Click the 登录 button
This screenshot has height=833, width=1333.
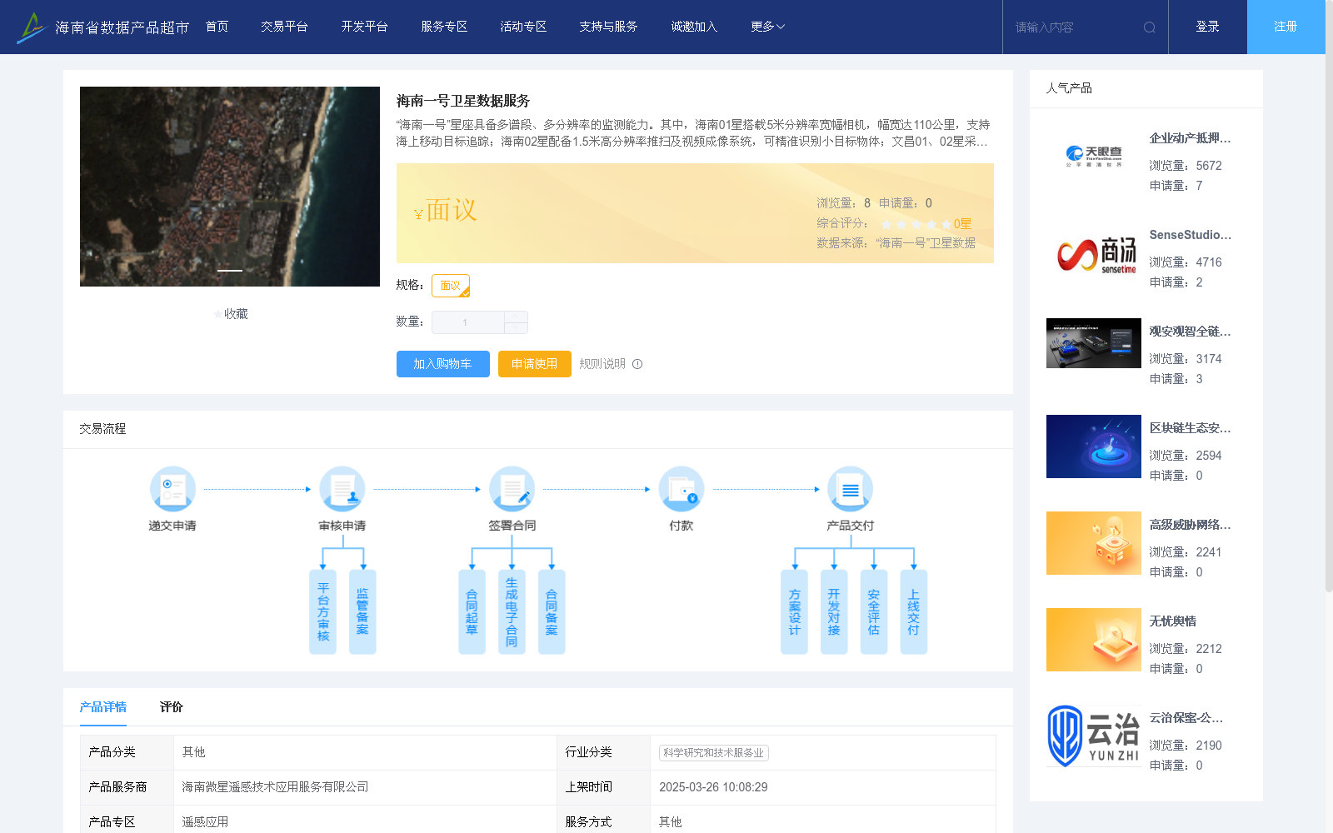point(1208,27)
